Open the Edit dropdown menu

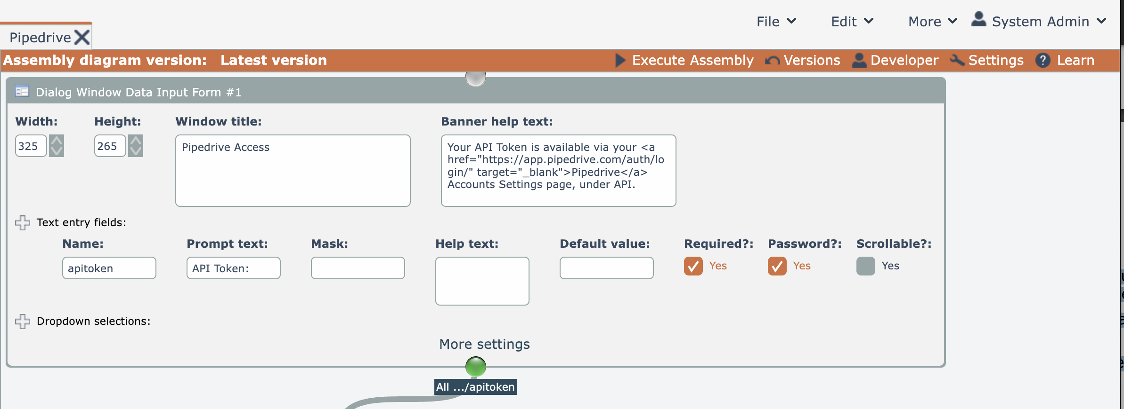(x=852, y=22)
